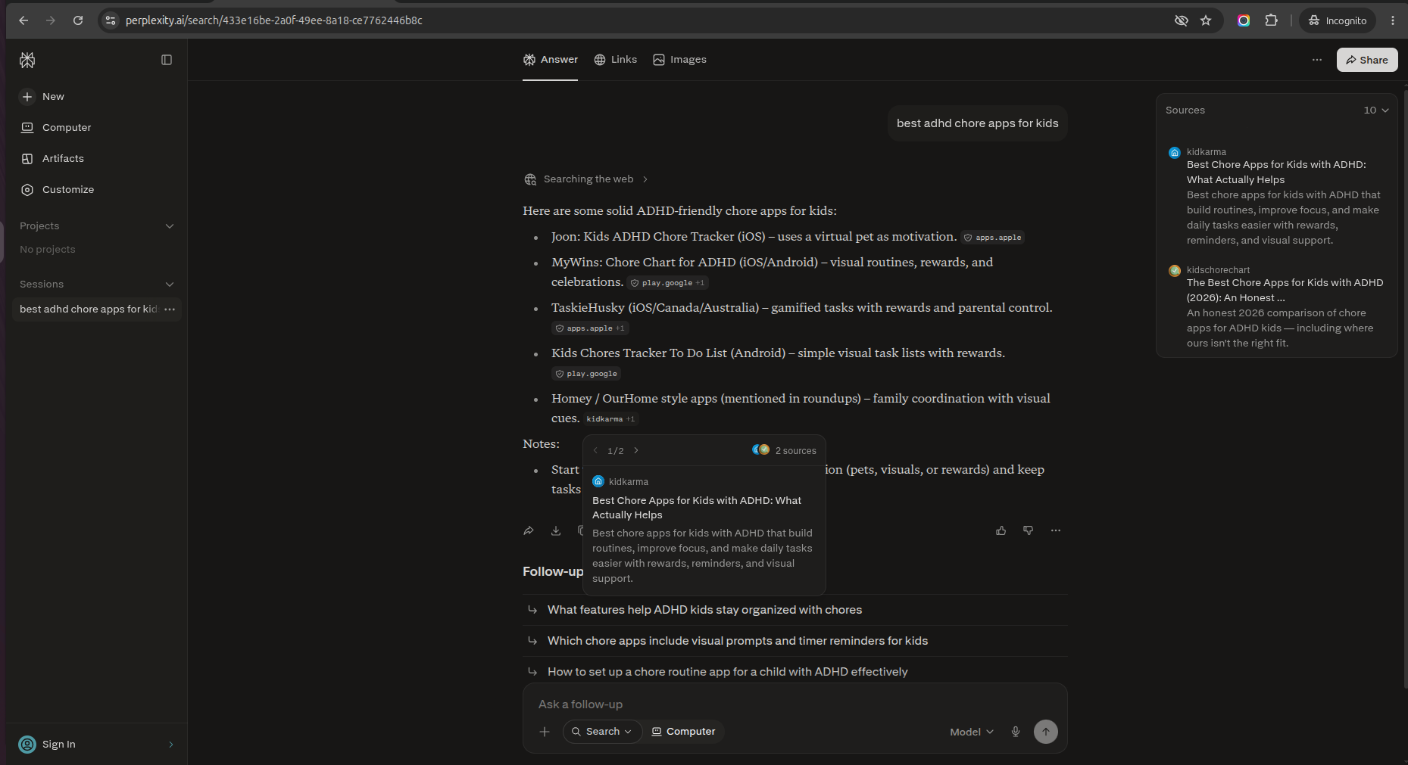
Task: Ask 'How to set up a chore routine' follow-up
Action: pos(795,672)
